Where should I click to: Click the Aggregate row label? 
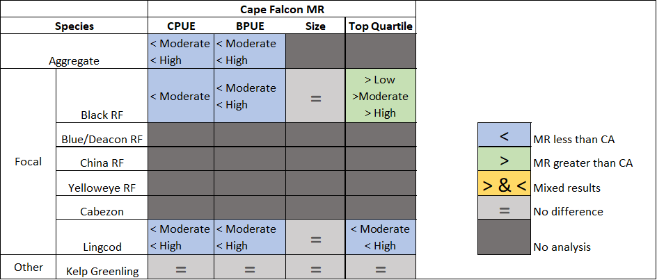pos(74,60)
